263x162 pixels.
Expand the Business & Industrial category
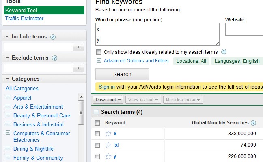point(8,124)
